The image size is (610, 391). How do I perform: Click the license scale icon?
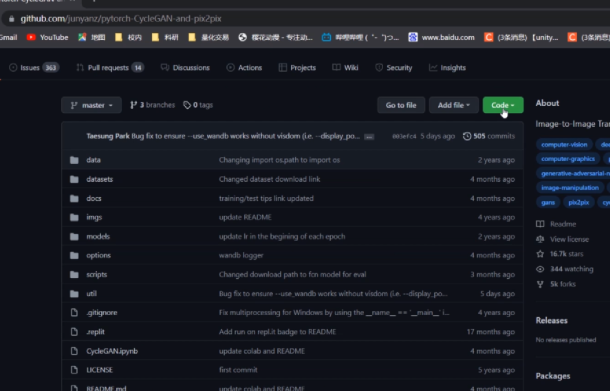540,239
